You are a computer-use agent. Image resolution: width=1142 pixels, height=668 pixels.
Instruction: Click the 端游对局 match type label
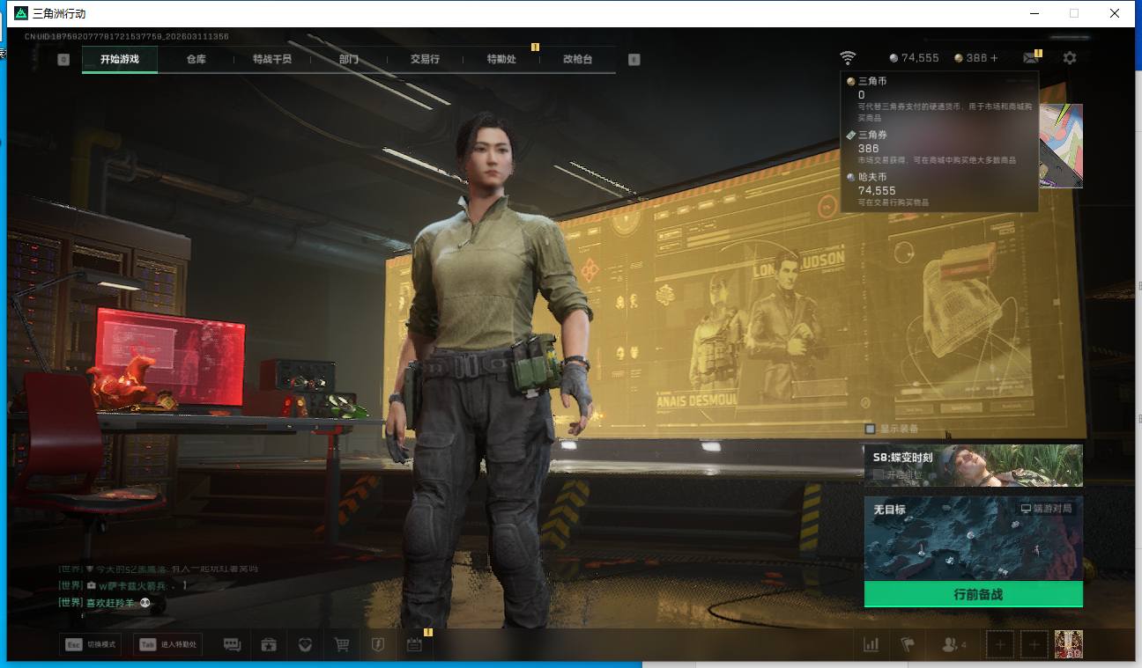click(x=1047, y=509)
